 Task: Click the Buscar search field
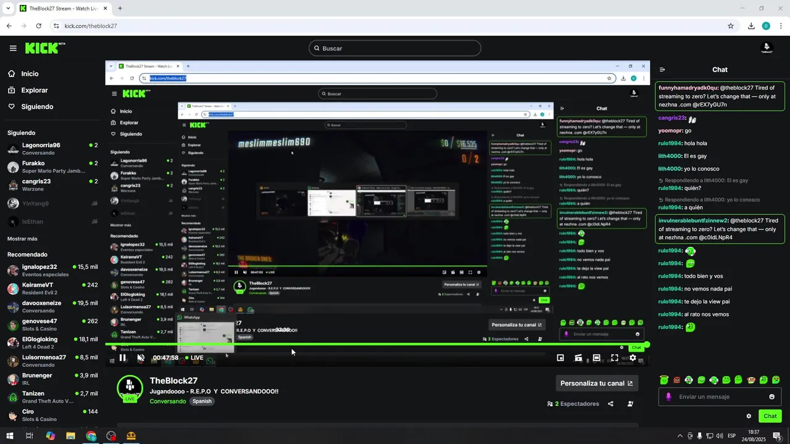pos(395,48)
